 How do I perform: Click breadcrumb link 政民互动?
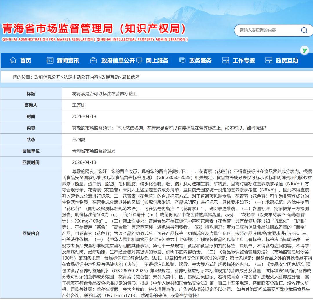point(110,77)
